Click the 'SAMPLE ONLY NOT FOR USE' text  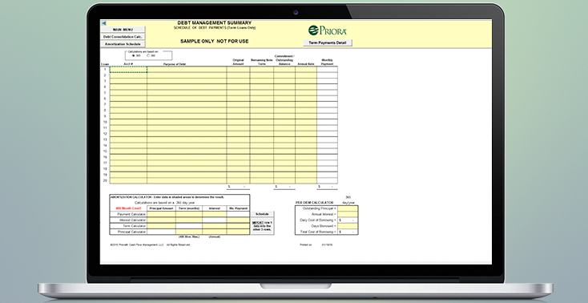point(215,42)
